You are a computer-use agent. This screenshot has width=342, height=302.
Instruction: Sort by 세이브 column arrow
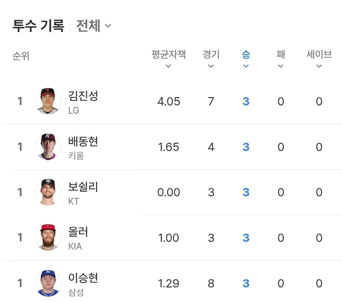click(x=319, y=66)
